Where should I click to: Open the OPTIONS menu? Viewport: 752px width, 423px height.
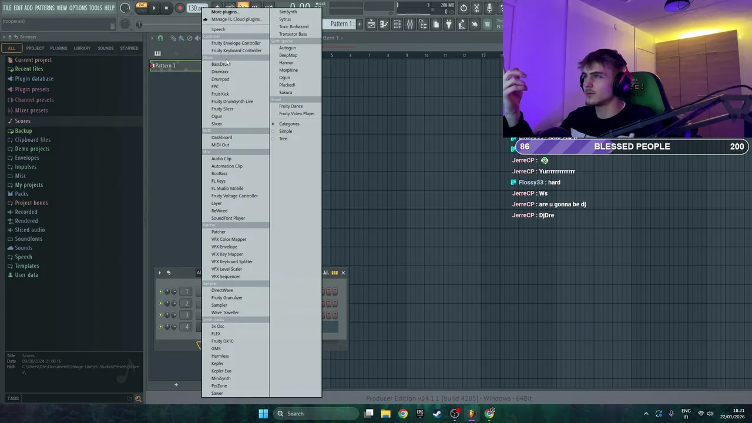coord(78,8)
